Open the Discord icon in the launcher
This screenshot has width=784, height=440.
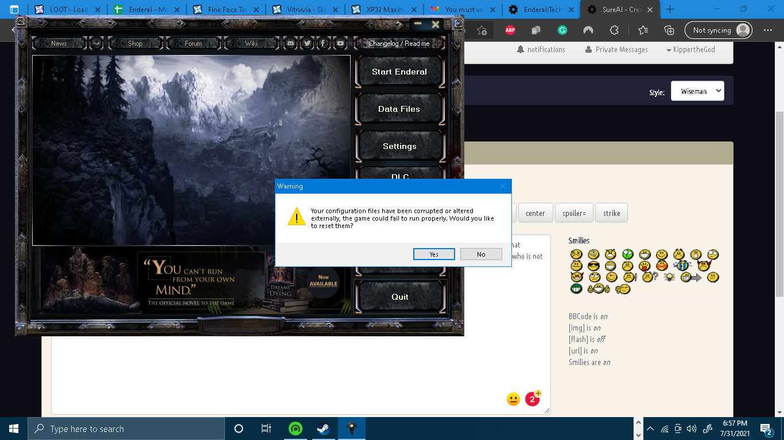[x=291, y=44]
